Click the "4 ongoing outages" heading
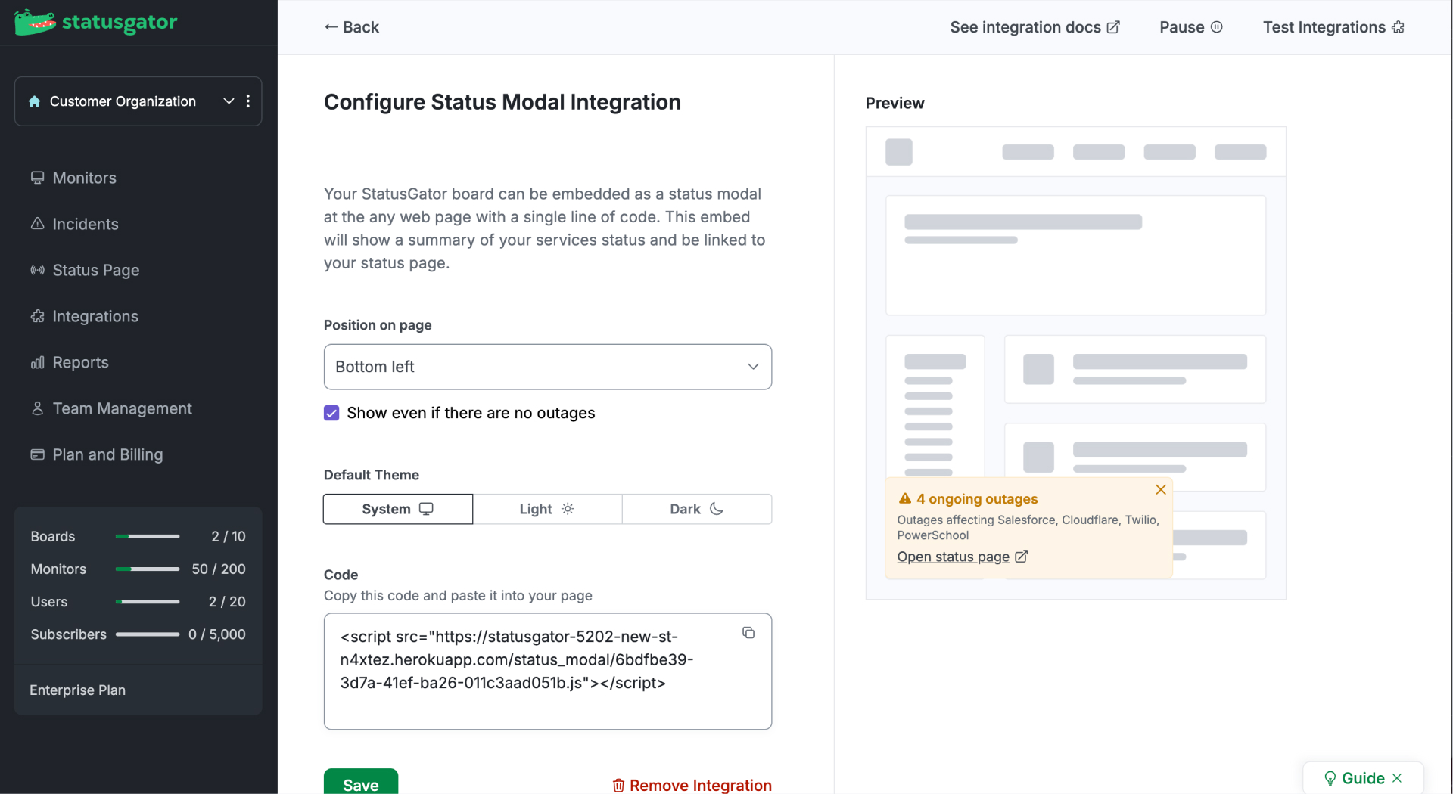 click(977, 499)
